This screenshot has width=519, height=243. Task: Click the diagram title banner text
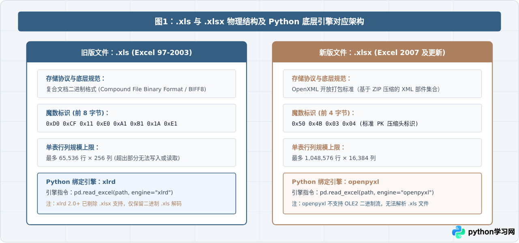tap(259, 21)
